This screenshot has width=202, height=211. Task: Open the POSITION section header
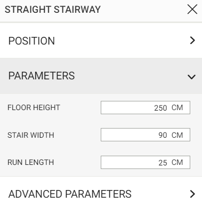point(32,41)
